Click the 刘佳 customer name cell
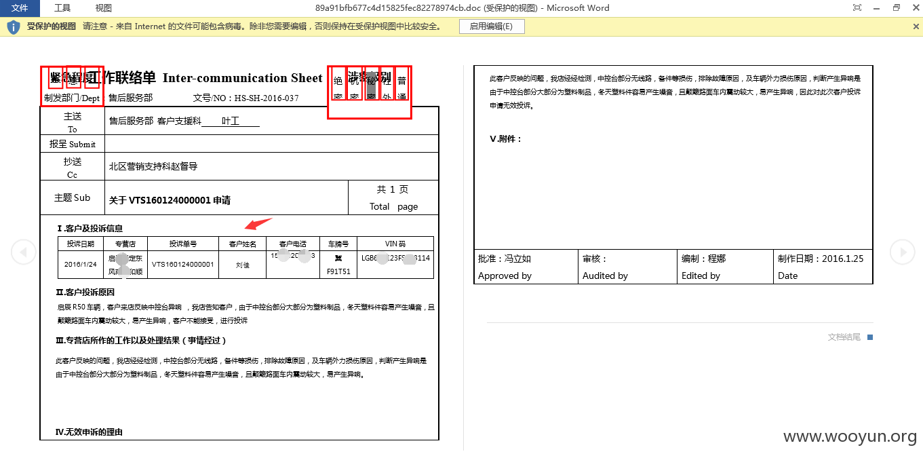This screenshot has width=923, height=456. coord(243,265)
